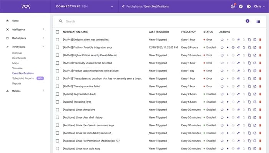Delete the Linux /dev/zero in command args notification

260,125
